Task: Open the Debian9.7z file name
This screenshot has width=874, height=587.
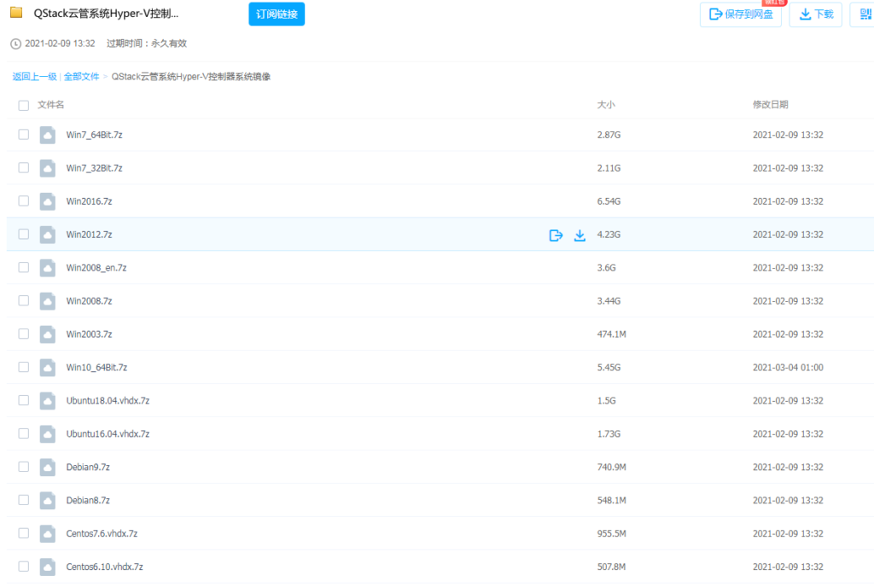Action: click(x=88, y=468)
